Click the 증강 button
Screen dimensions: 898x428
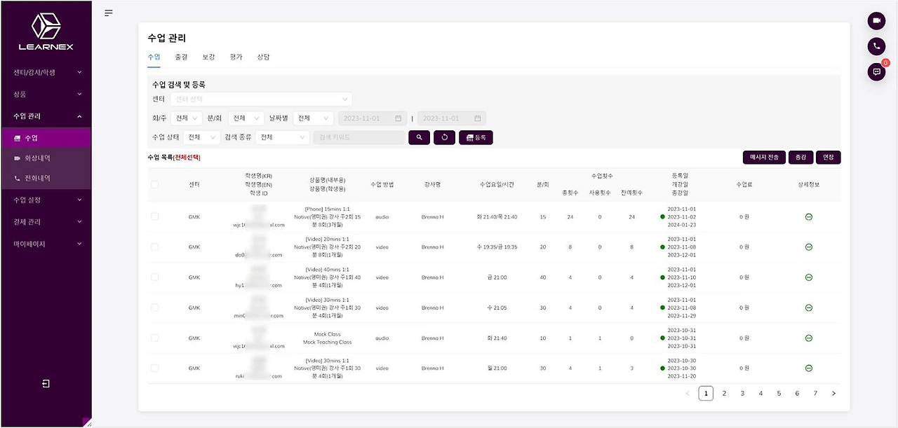pyautogui.click(x=800, y=158)
